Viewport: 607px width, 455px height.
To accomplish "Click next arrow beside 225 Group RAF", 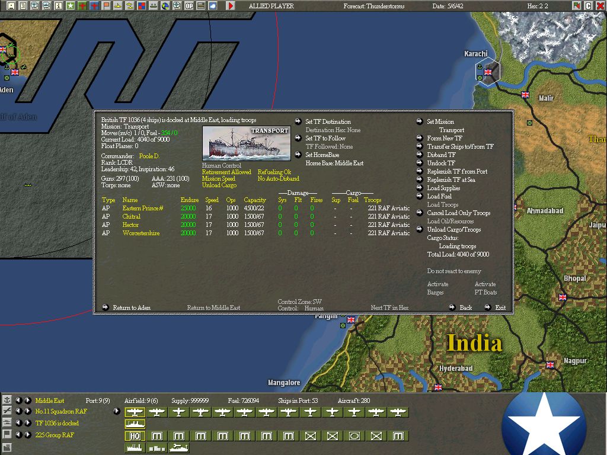I will tap(27, 435).
